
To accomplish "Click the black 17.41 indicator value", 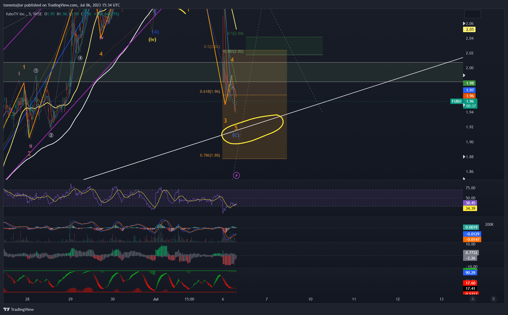I will tap(470, 289).
